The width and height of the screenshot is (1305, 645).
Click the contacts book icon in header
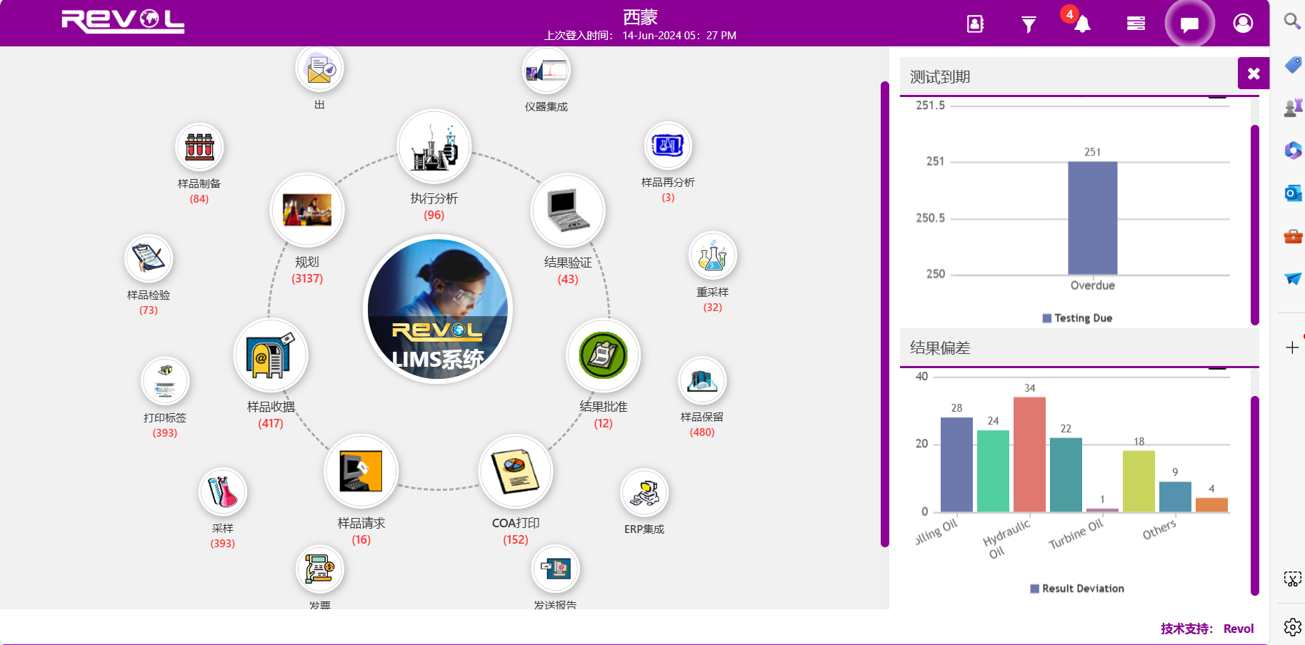(976, 24)
